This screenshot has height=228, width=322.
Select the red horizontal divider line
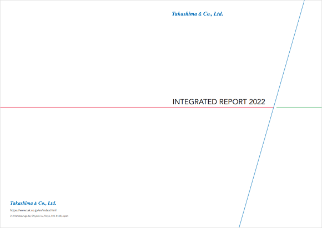pos(137,107)
